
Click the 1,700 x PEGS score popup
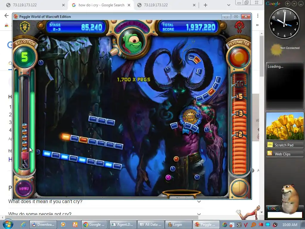[134, 79]
